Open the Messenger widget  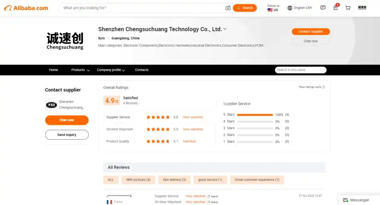point(356,200)
